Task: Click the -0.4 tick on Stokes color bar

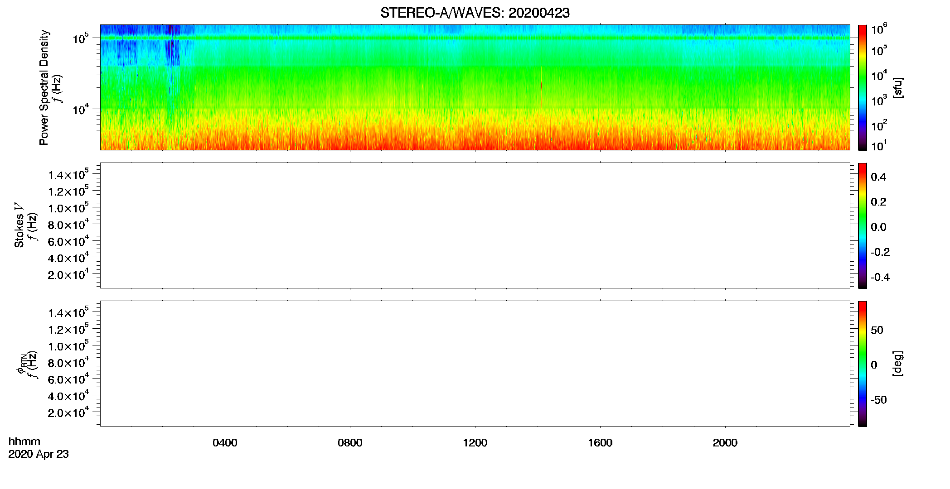Action: click(x=880, y=278)
